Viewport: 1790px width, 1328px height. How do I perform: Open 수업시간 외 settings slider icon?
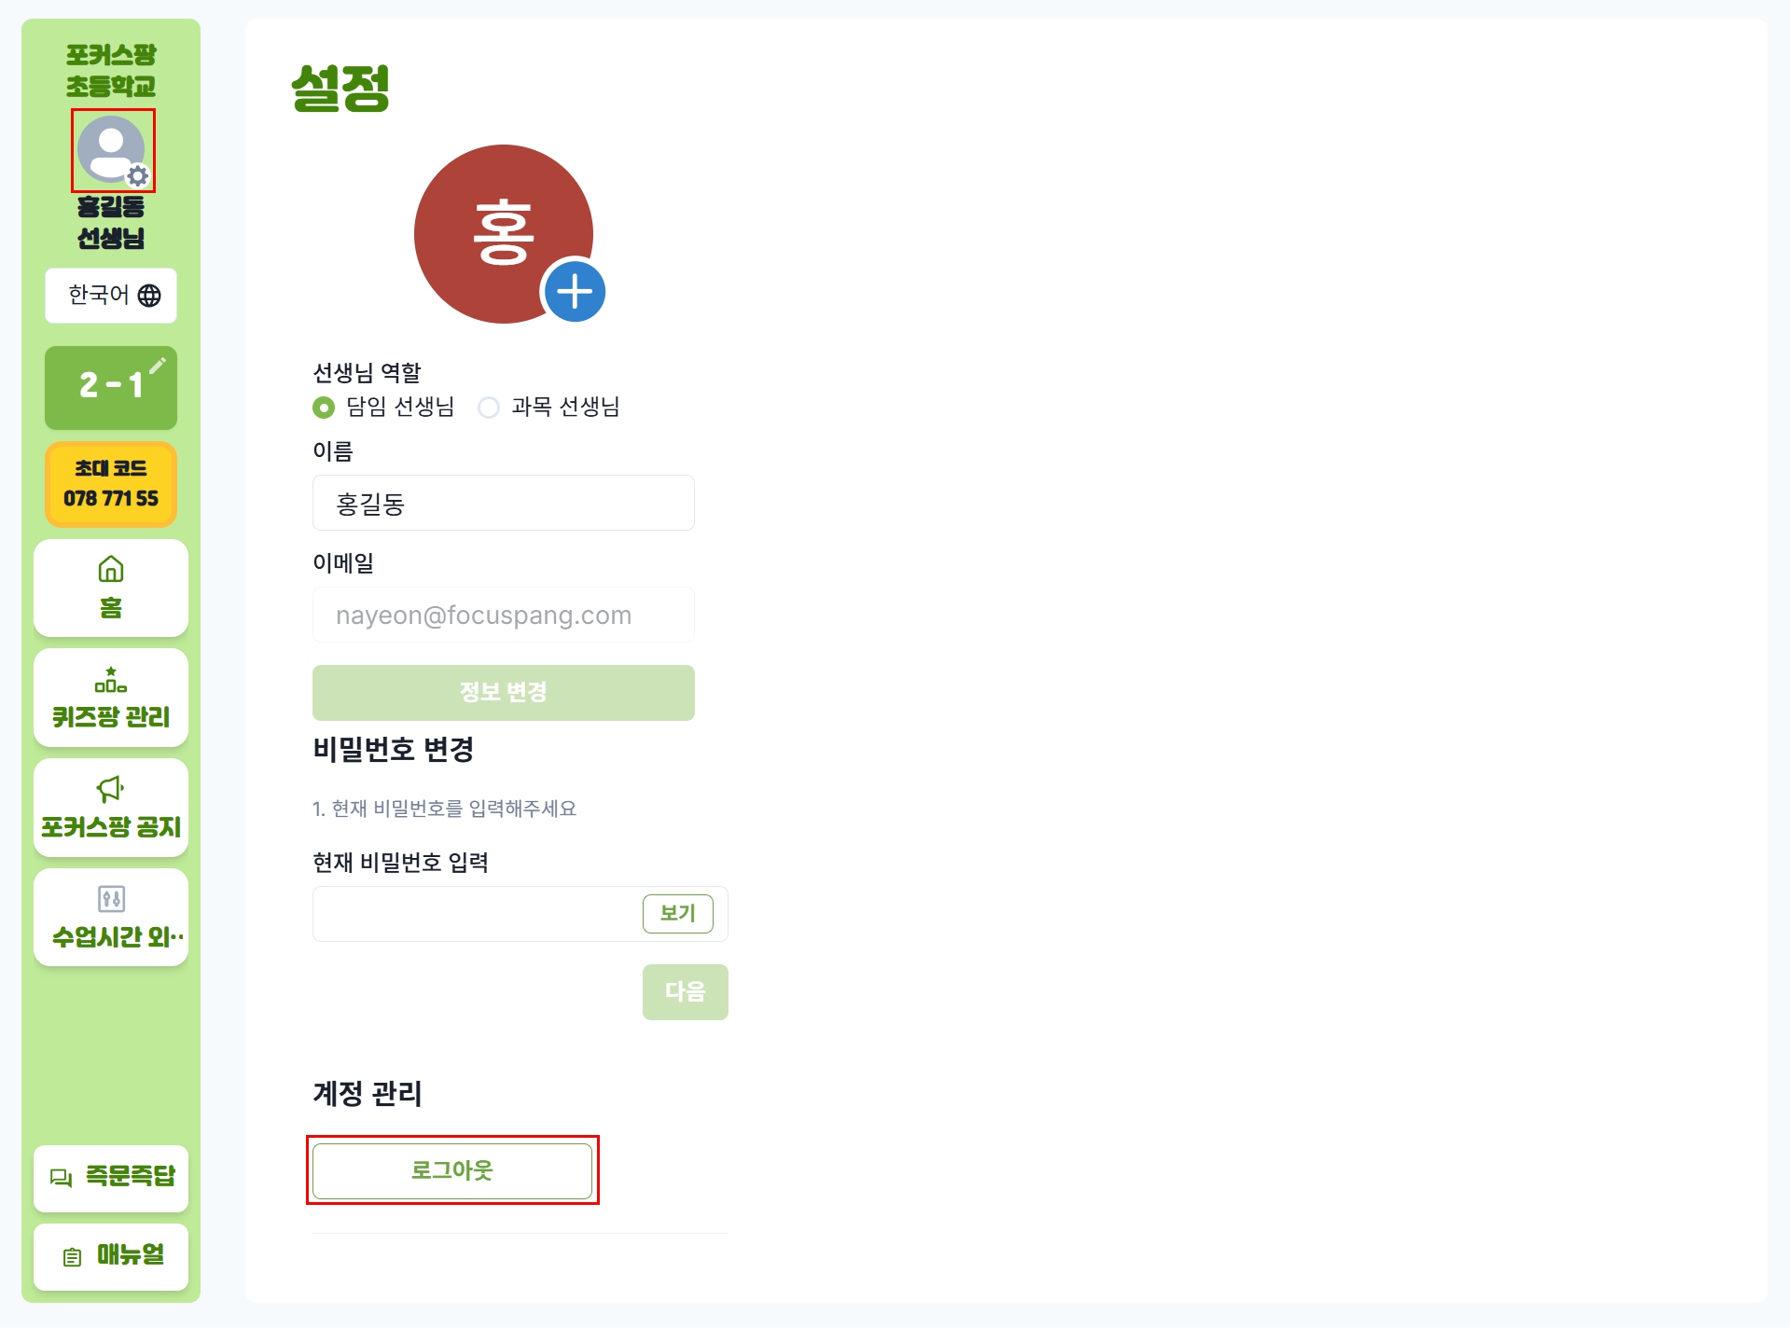[x=111, y=899]
